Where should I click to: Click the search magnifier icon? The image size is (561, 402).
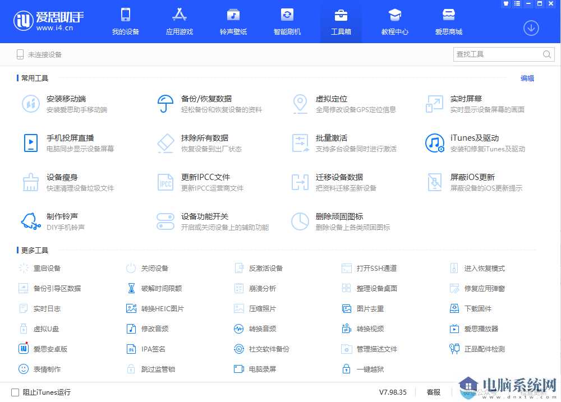point(546,54)
